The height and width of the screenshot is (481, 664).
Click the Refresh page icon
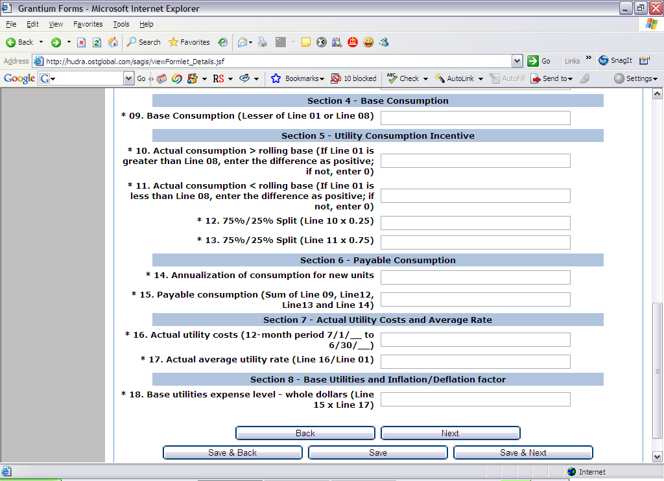tap(97, 42)
